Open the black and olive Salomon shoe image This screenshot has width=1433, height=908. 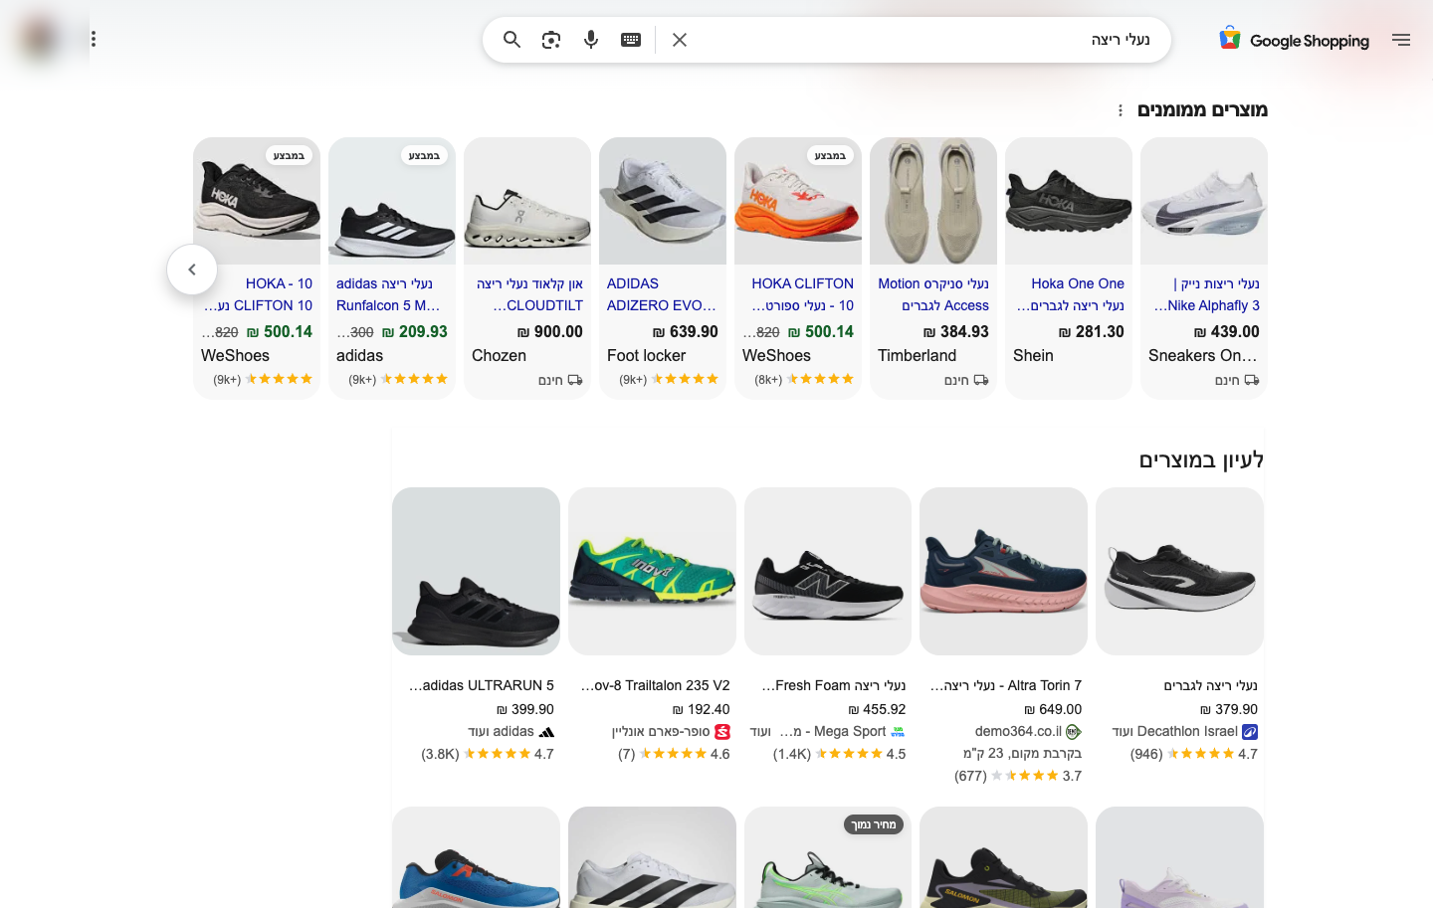[x=1003, y=857]
